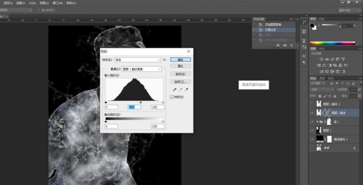Create new snapshot in History panel
This screenshot has height=185, width=363.
click(285, 46)
